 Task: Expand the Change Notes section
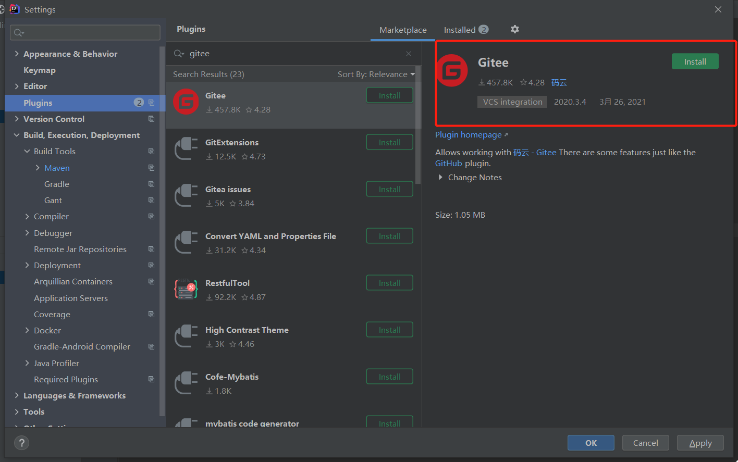point(440,177)
